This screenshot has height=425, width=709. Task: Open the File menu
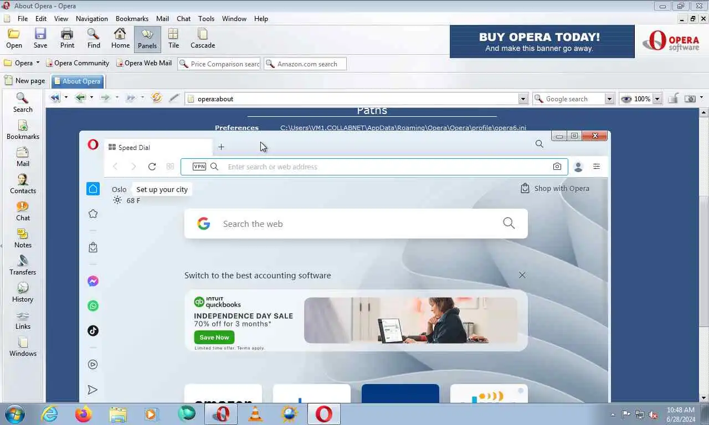[23, 18]
